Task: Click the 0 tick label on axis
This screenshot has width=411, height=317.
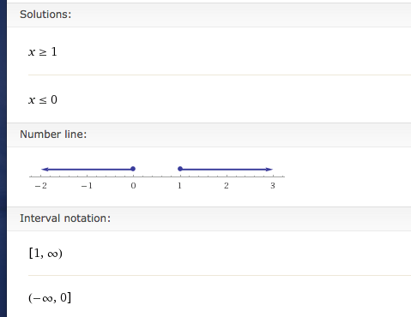Action: [x=133, y=186]
